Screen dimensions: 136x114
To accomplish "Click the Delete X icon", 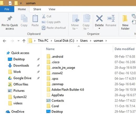I will [x=99, y=18].
